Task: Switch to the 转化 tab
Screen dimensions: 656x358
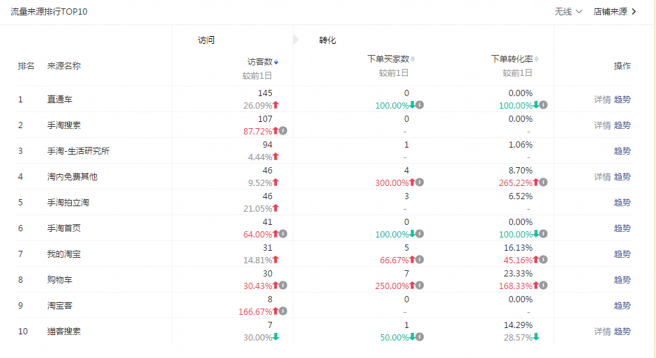Action: (x=327, y=40)
